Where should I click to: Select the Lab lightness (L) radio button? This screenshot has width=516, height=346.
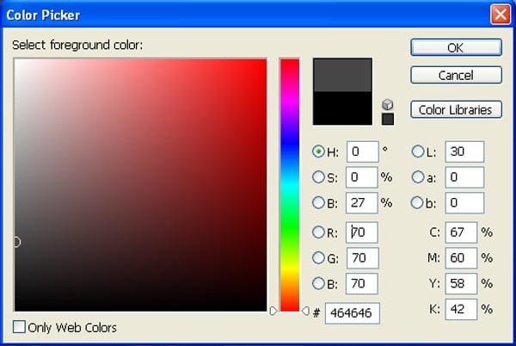pyautogui.click(x=419, y=151)
